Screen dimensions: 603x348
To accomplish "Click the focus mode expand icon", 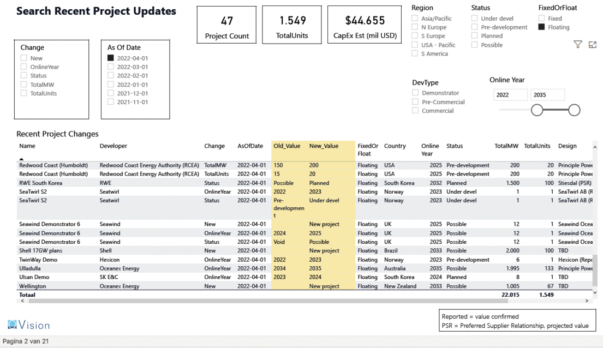I will [592, 45].
